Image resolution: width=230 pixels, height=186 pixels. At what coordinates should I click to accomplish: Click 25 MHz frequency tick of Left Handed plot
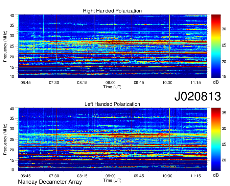(x=12, y=139)
